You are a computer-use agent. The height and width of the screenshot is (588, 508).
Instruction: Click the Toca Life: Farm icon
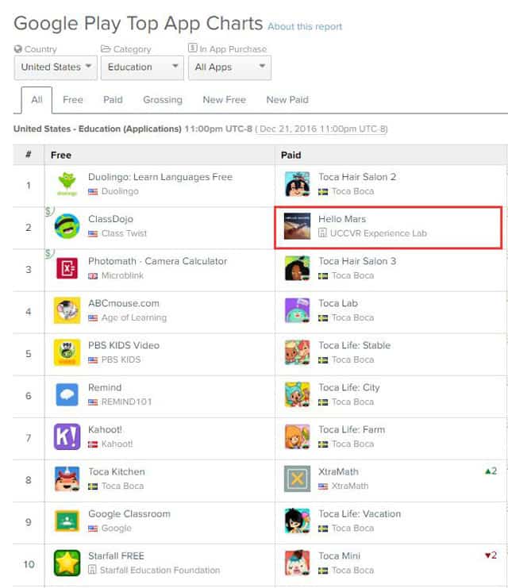point(297,436)
